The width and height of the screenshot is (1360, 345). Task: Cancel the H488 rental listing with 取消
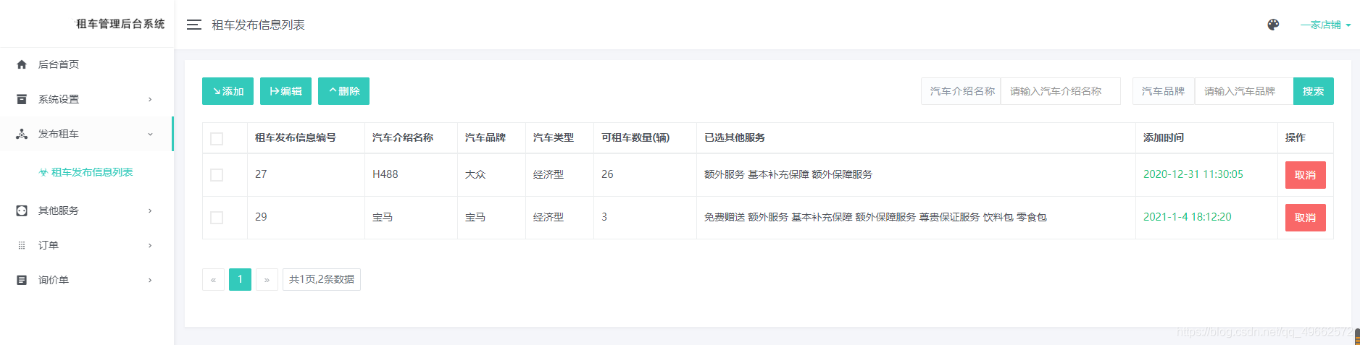pos(1305,175)
